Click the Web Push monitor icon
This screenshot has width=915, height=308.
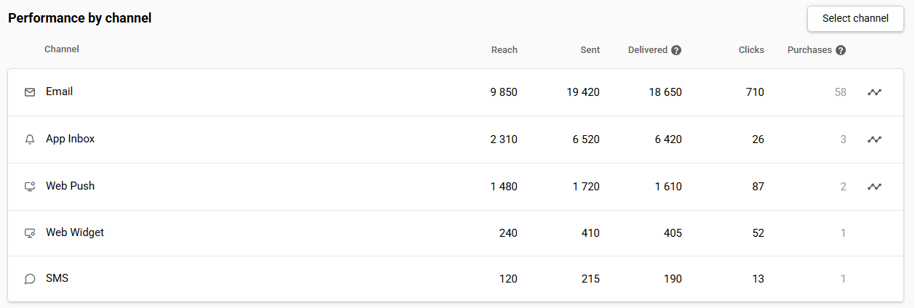tap(30, 187)
